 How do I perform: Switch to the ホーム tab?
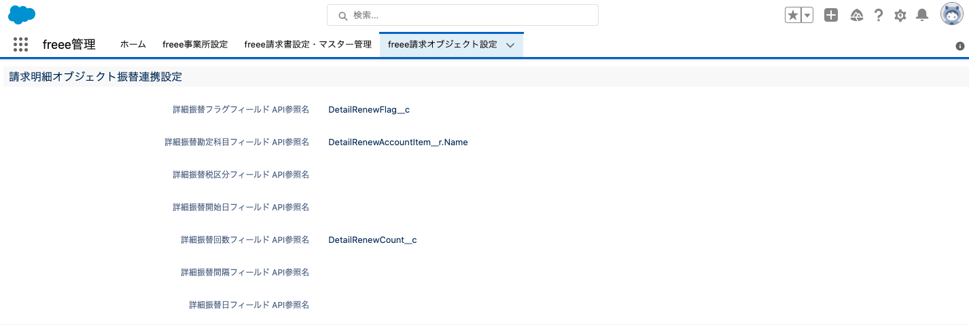click(133, 45)
